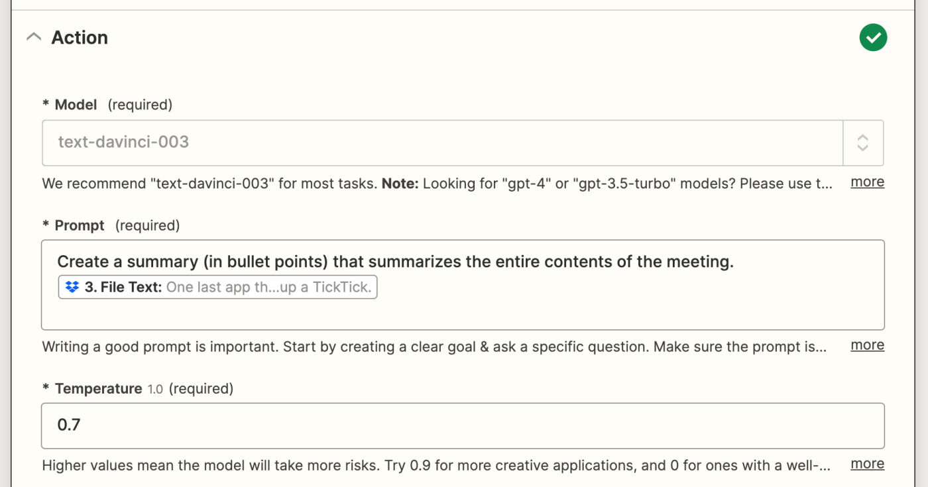This screenshot has width=928, height=487.
Task: Click the 'We recommend text-davinci-003' help text
Action: click(437, 183)
